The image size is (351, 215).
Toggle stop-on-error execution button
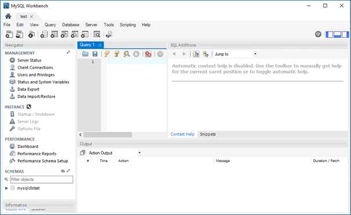[148, 54]
